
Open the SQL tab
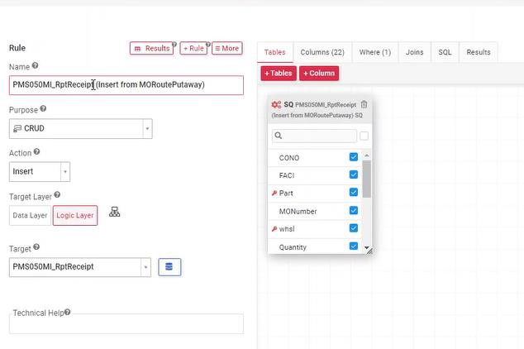[445, 52]
